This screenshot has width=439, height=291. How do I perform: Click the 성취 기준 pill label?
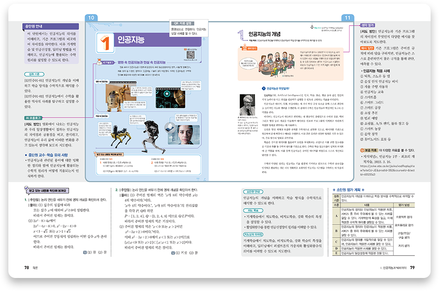click(x=34, y=74)
